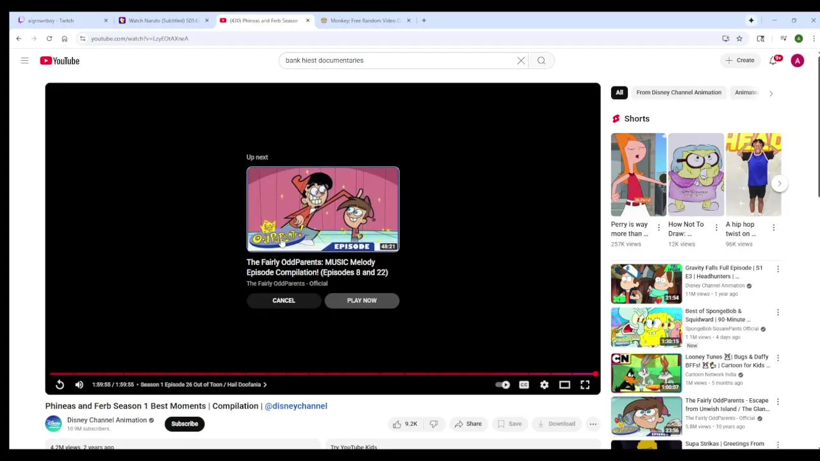Like the video with thumbs up
This screenshot has height=461, width=820.
(x=404, y=424)
